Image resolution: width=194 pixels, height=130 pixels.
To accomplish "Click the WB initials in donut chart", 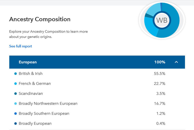I will 162,20.
